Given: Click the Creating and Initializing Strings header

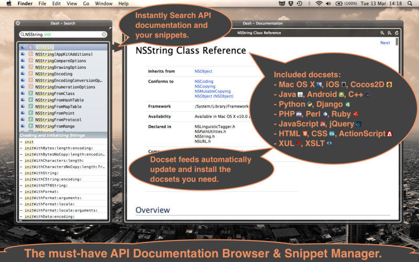Looking at the screenshot, I should tap(63, 135).
